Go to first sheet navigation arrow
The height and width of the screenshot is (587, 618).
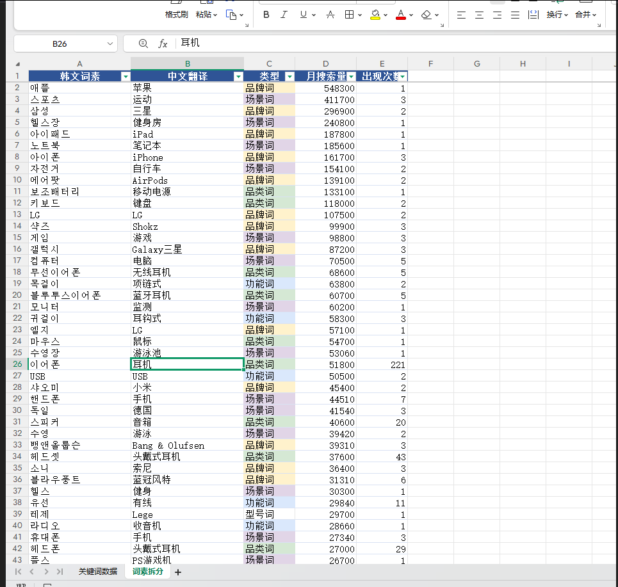[18, 572]
